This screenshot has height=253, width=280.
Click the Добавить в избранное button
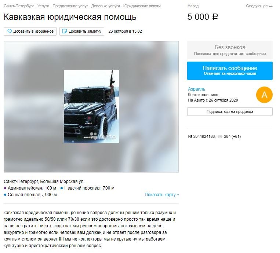click(30, 32)
